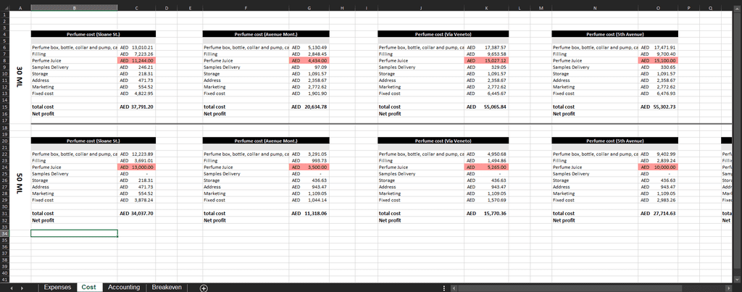Select column O header
The image size is (742, 292).
click(x=658, y=8)
